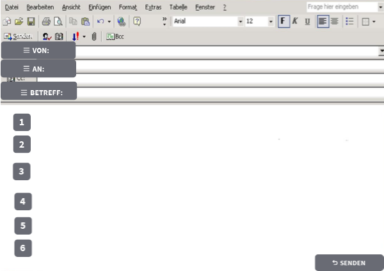
Task: Click the Save (floppy disk) icon
Action: (x=31, y=21)
